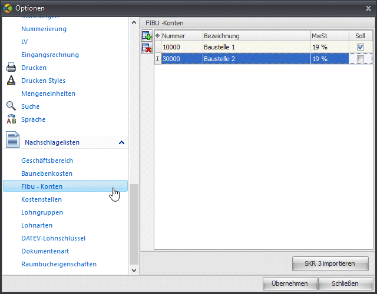
Task: Click the SKR 3 importieren button
Action: click(330, 263)
